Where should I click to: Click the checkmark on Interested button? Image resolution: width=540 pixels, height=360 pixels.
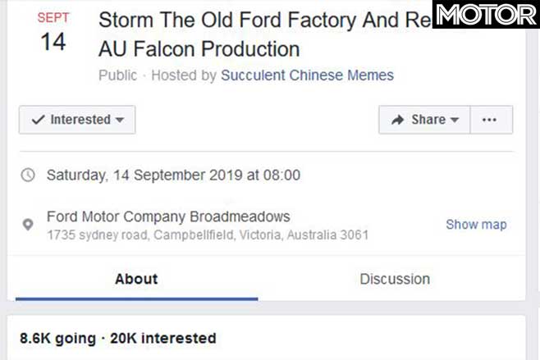point(39,120)
